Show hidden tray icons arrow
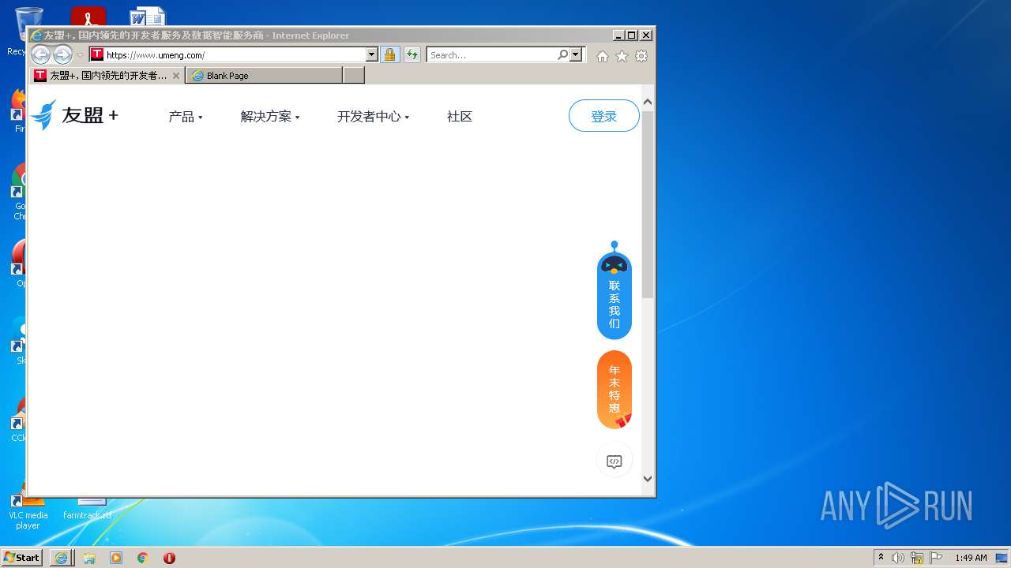 pyautogui.click(x=881, y=557)
